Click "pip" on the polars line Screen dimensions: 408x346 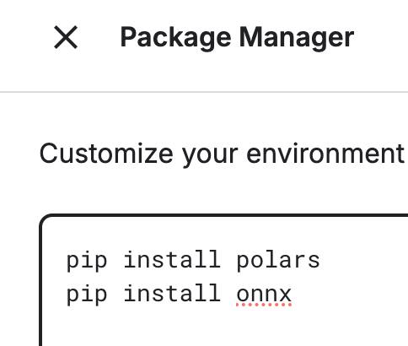[87, 261]
